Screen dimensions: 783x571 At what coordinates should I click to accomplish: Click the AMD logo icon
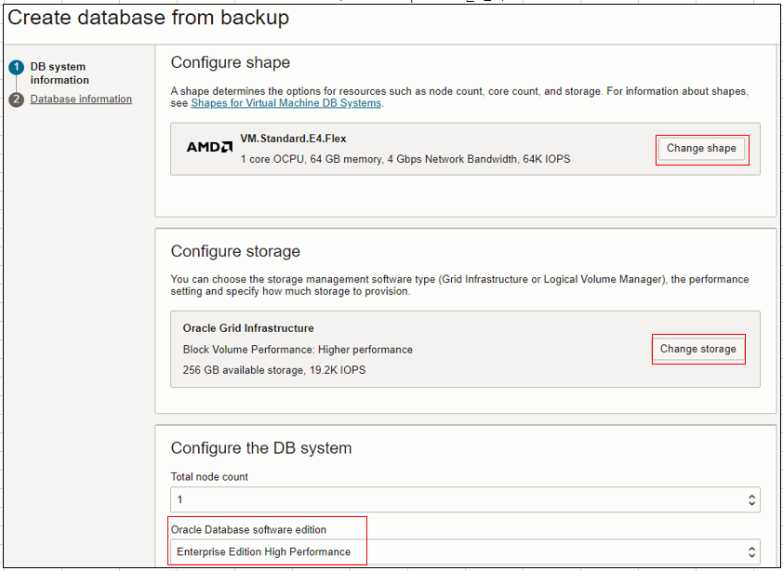[x=209, y=147]
